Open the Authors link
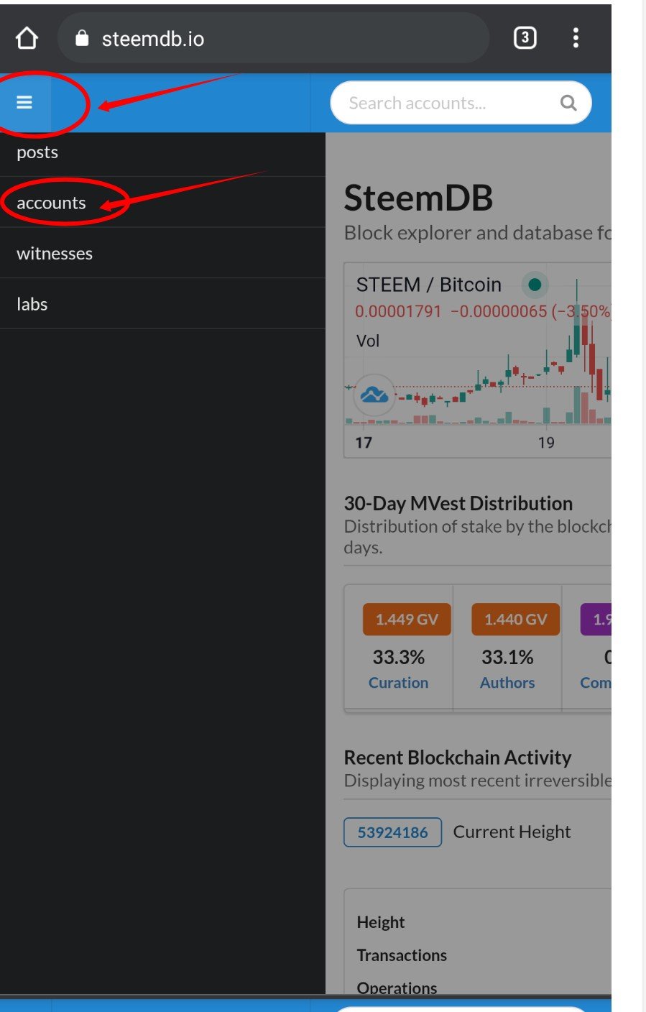Viewport: 646px width, 1012px height. [507, 683]
